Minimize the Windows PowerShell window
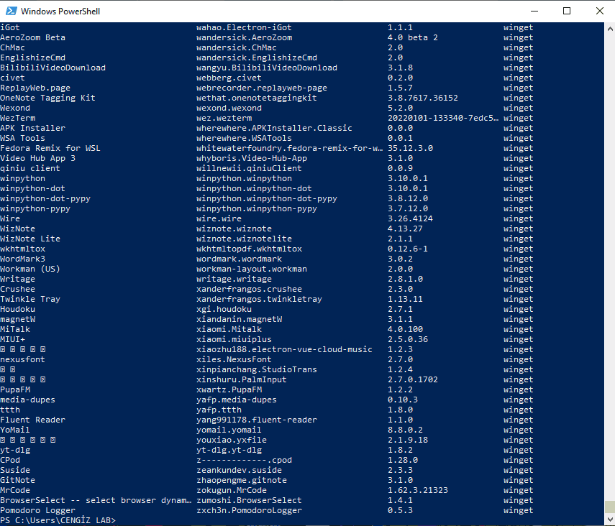Image resolution: width=615 pixels, height=526 pixels. pyautogui.click(x=534, y=11)
